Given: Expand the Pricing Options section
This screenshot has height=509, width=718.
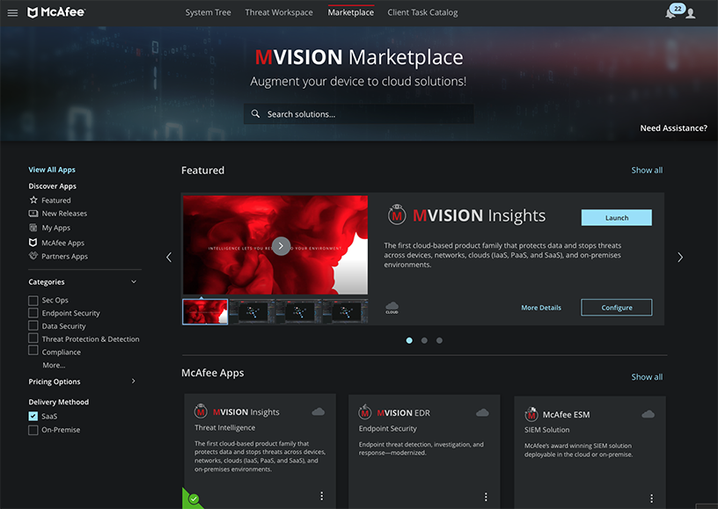Looking at the screenshot, I should pyautogui.click(x=134, y=381).
